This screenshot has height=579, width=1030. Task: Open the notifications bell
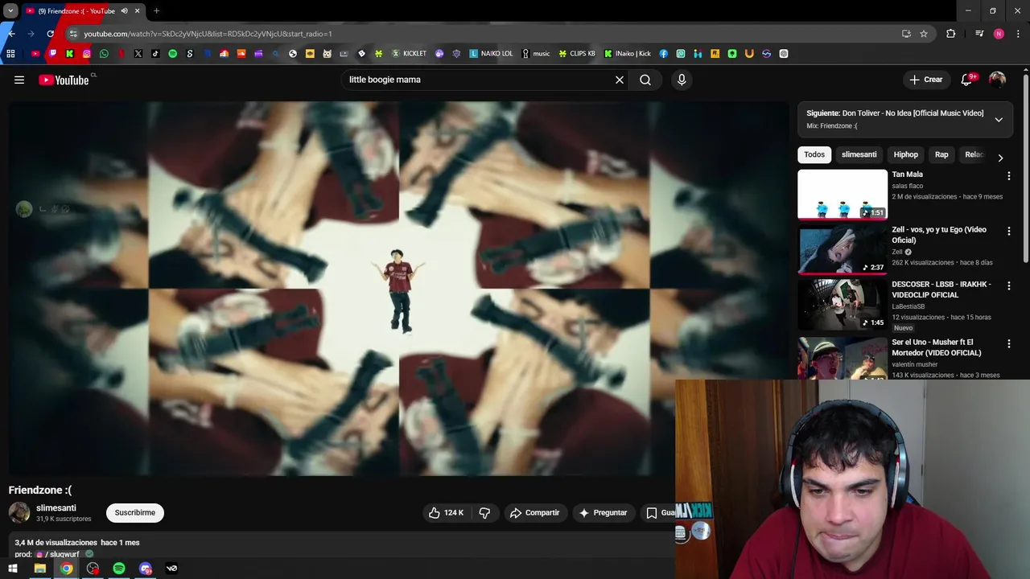967,80
